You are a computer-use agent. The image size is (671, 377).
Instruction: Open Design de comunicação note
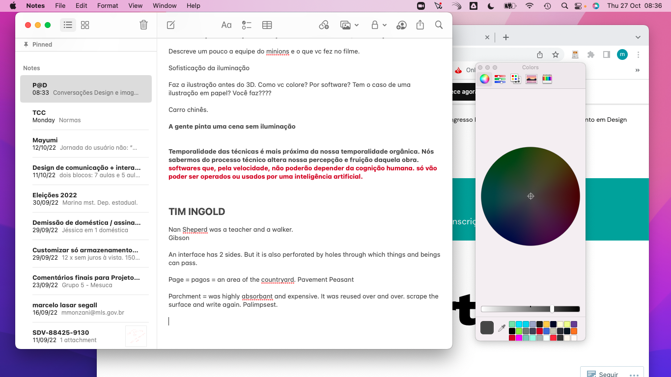pyautogui.click(x=86, y=171)
